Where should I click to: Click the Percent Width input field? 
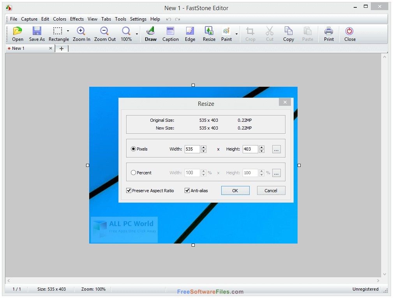(192, 173)
